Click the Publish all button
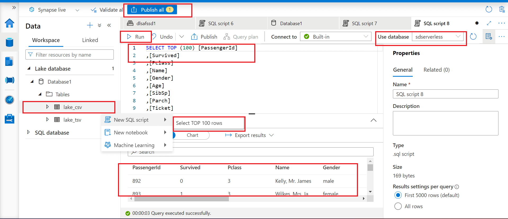 pos(152,10)
